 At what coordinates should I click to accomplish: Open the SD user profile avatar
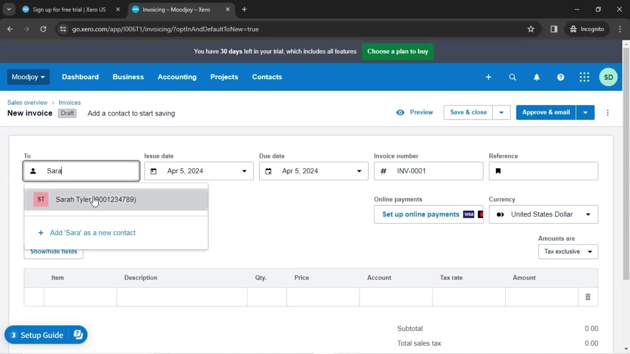(608, 77)
